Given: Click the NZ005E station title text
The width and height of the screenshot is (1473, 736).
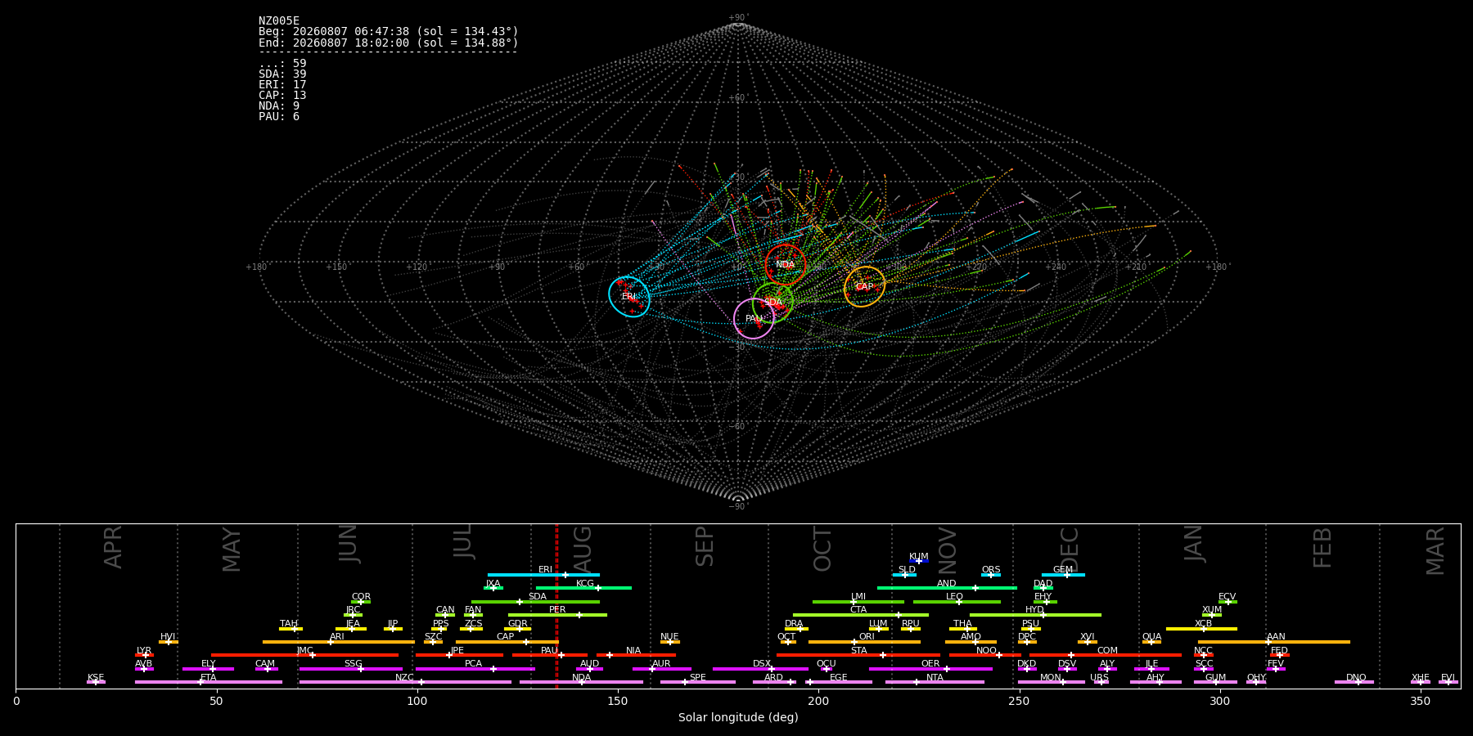Looking at the screenshot, I should [279, 21].
